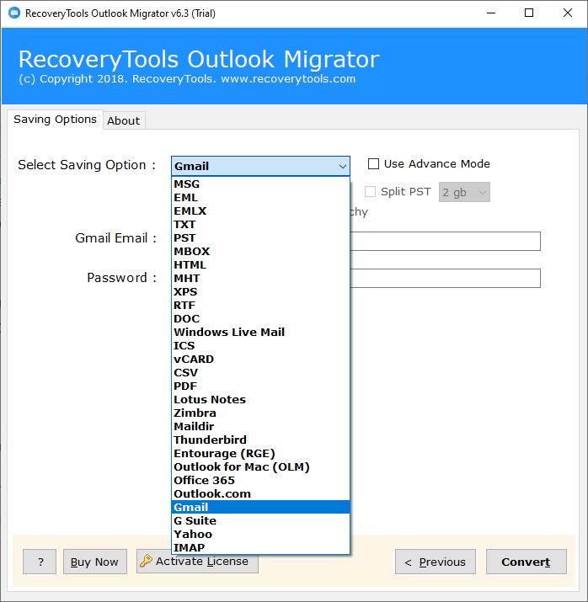Select Maildir in the list

tap(260, 426)
